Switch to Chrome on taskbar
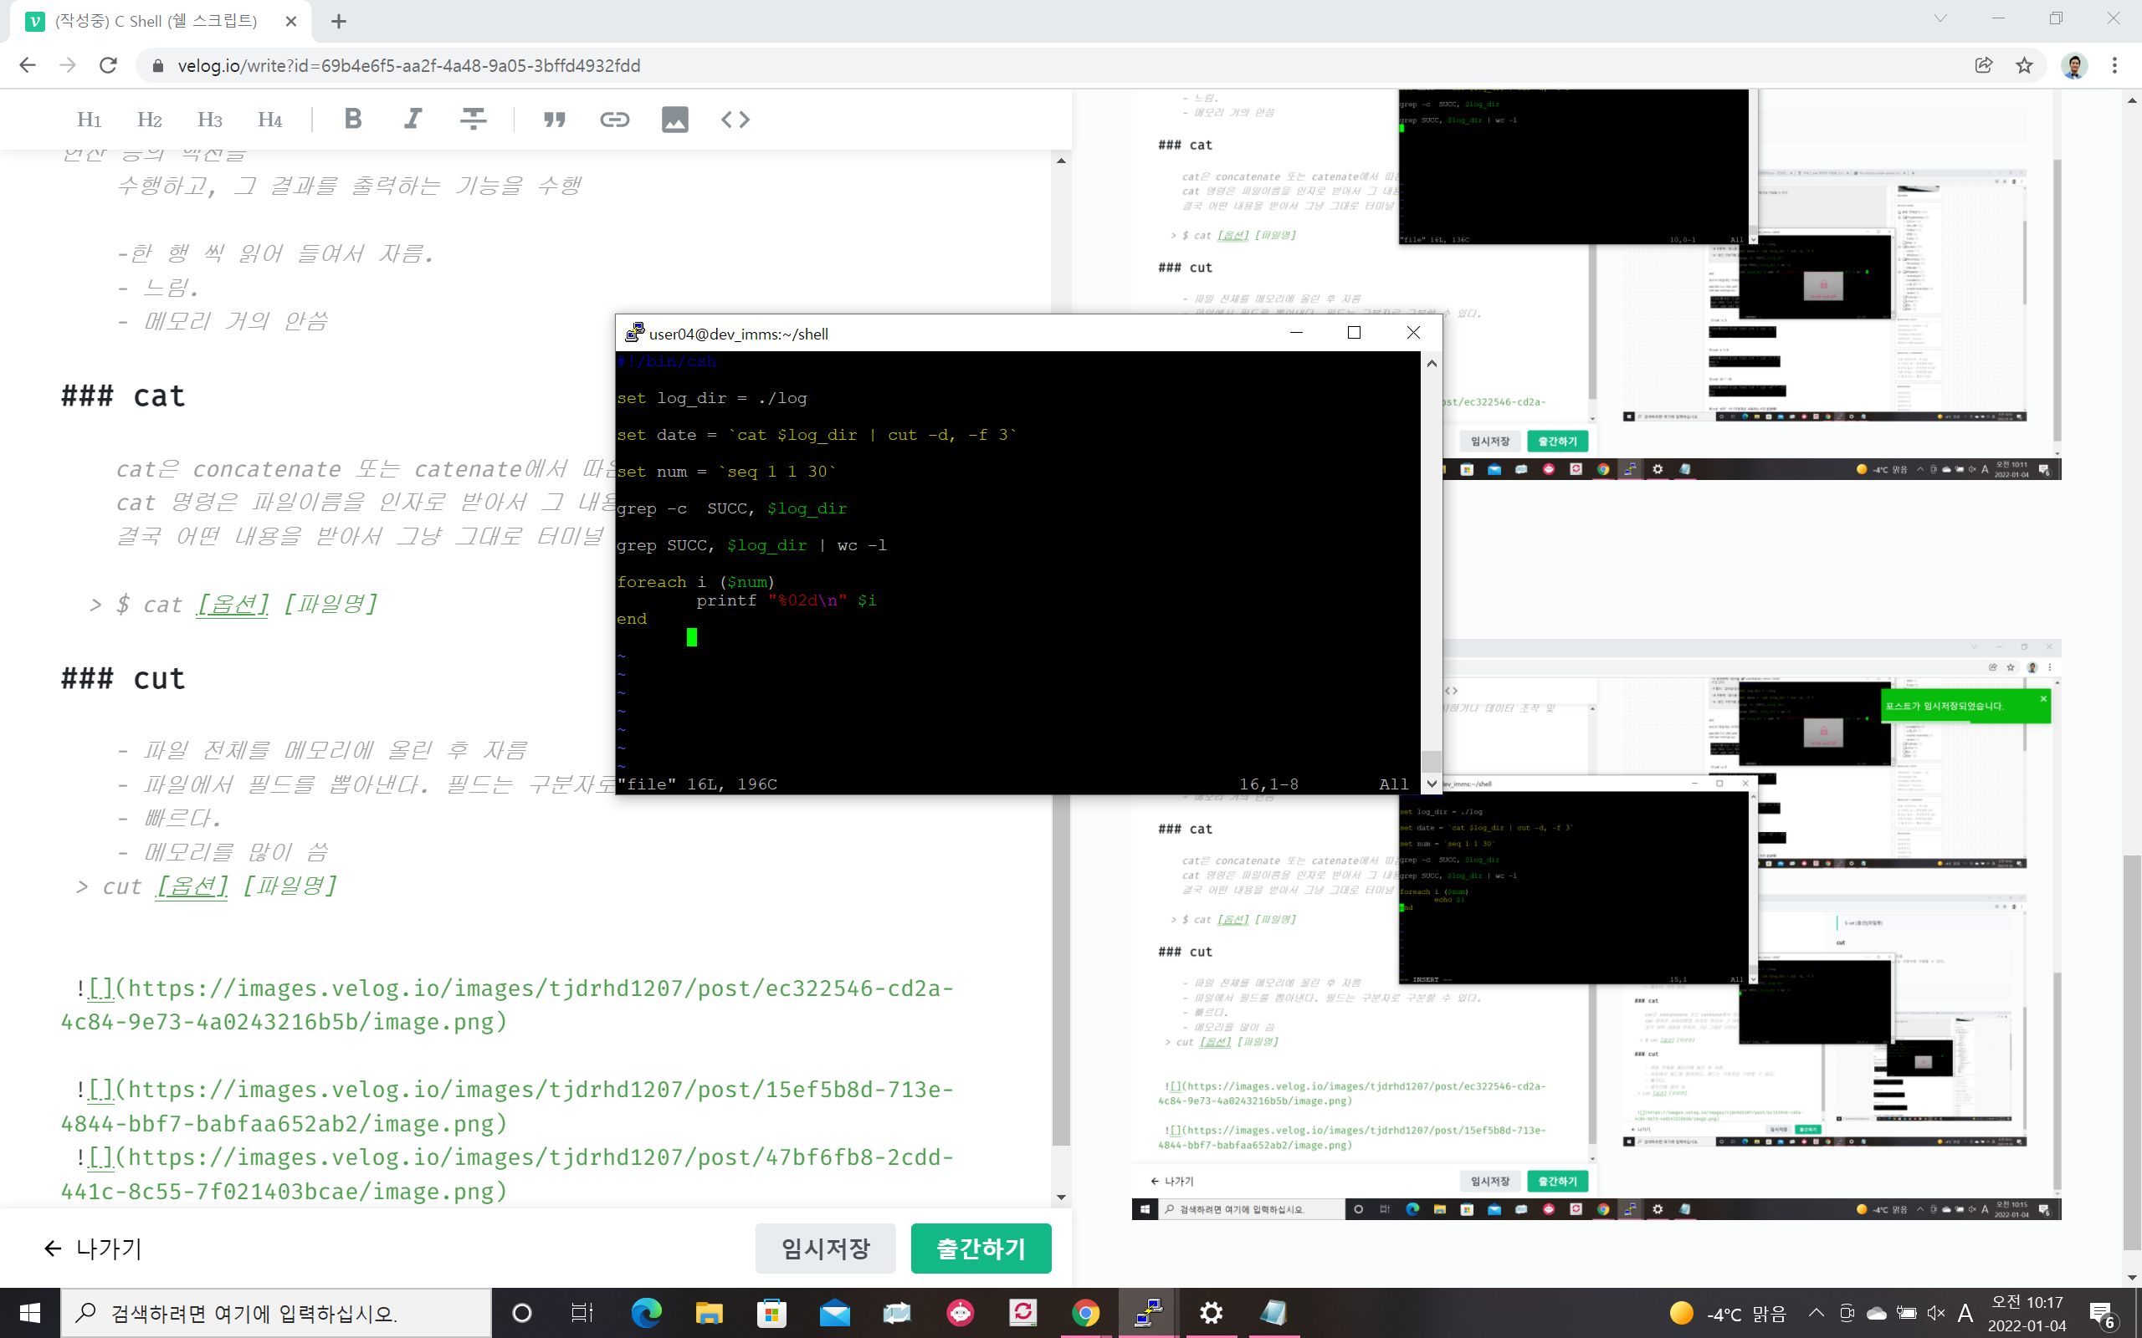 pyautogui.click(x=1086, y=1313)
